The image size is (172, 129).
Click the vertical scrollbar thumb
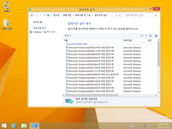159,54
